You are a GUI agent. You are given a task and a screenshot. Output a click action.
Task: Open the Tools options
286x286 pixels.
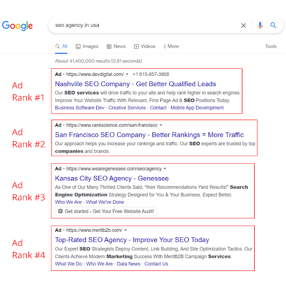pos(271,46)
